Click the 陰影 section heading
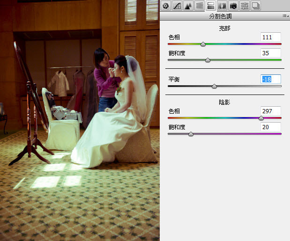The image size is (290, 241). click(224, 102)
